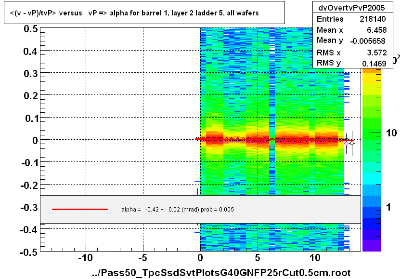This screenshot has width=401, height=279.
Task: Click the plot title about alpha for barrel 1
Action: coord(134,13)
